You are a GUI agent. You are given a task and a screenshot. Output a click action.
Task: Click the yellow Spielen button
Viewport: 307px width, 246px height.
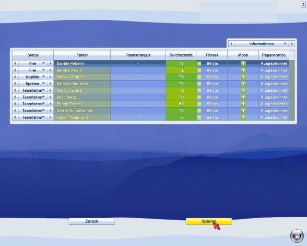coord(209,221)
